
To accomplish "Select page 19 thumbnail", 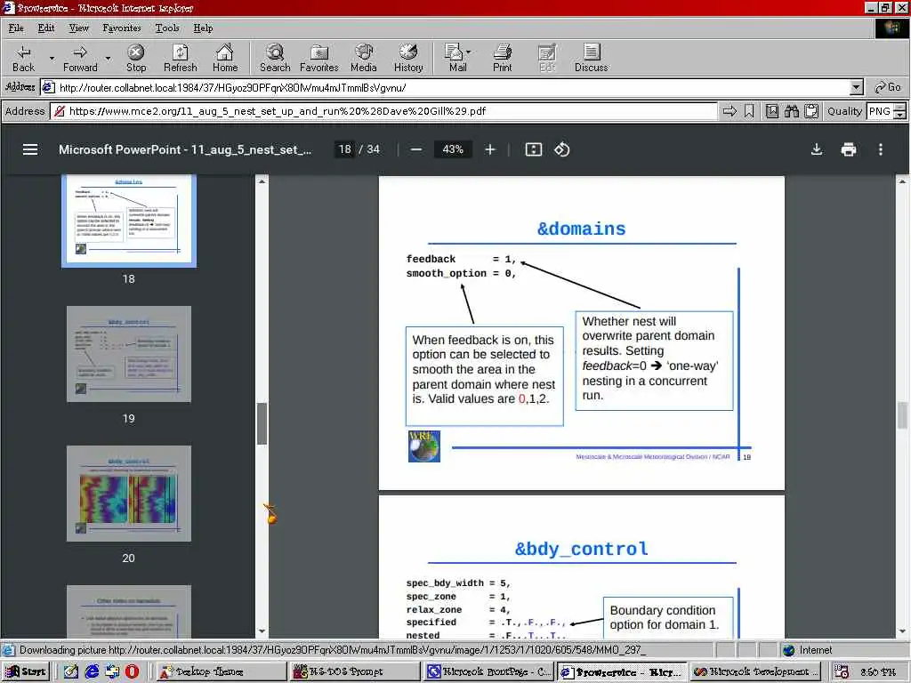I will pos(128,354).
